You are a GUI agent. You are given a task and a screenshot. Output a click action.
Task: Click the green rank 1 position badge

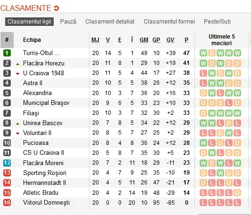point(7,53)
